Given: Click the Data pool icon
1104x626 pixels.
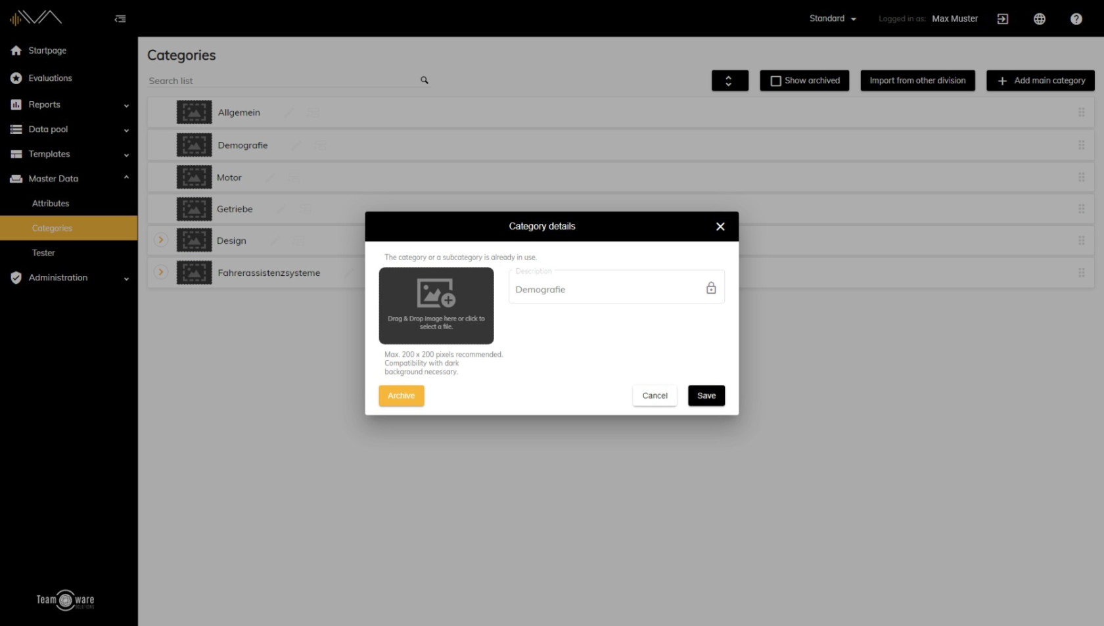Looking at the screenshot, I should 16,129.
